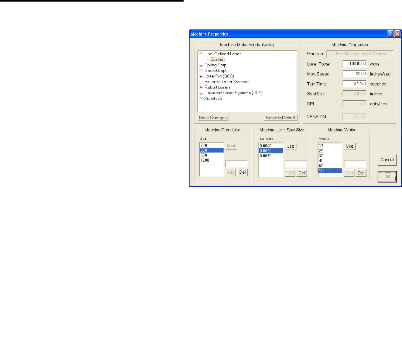
Task: Select 40 in the Watts list
Action: point(330,161)
